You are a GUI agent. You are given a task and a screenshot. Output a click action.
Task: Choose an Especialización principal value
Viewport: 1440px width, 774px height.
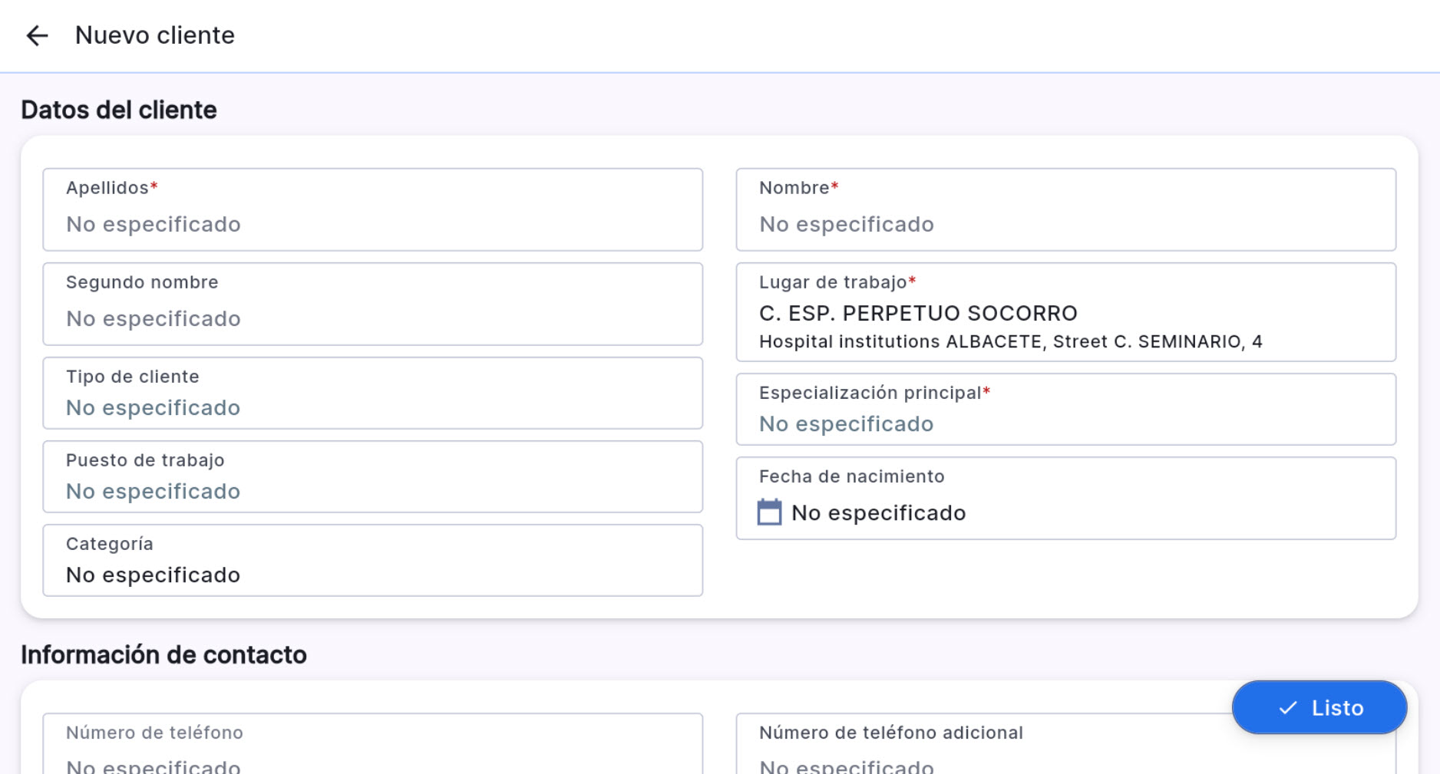[x=1065, y=423]
